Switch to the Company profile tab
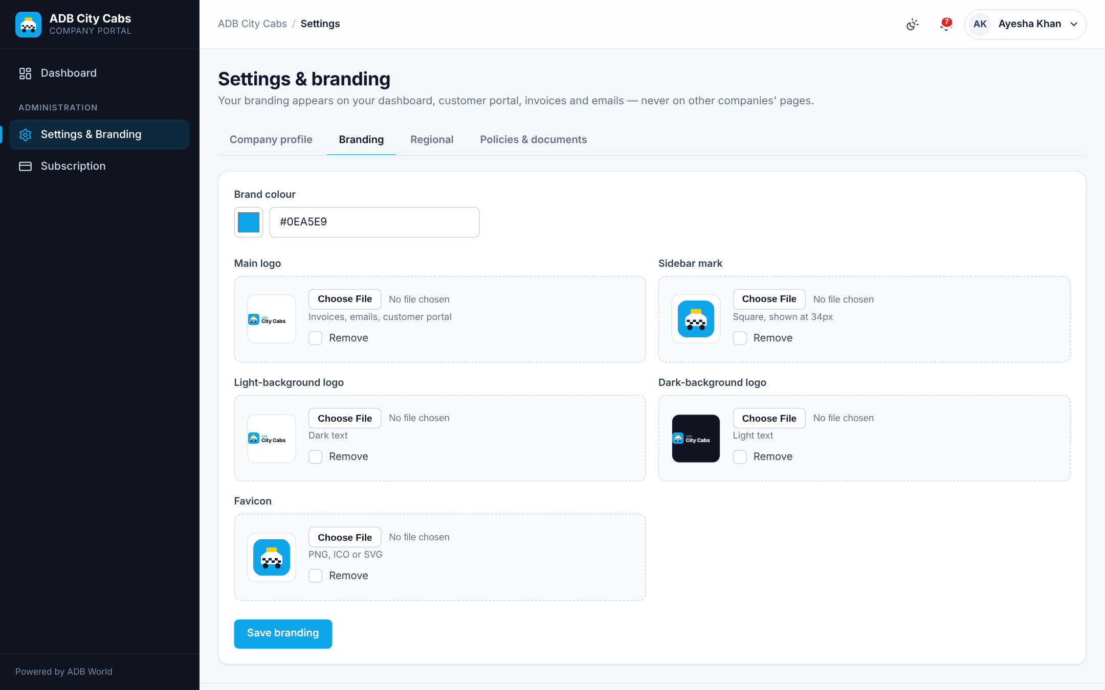The width and height of the screenshot is (1105, 690). click(x=271, y=140)
